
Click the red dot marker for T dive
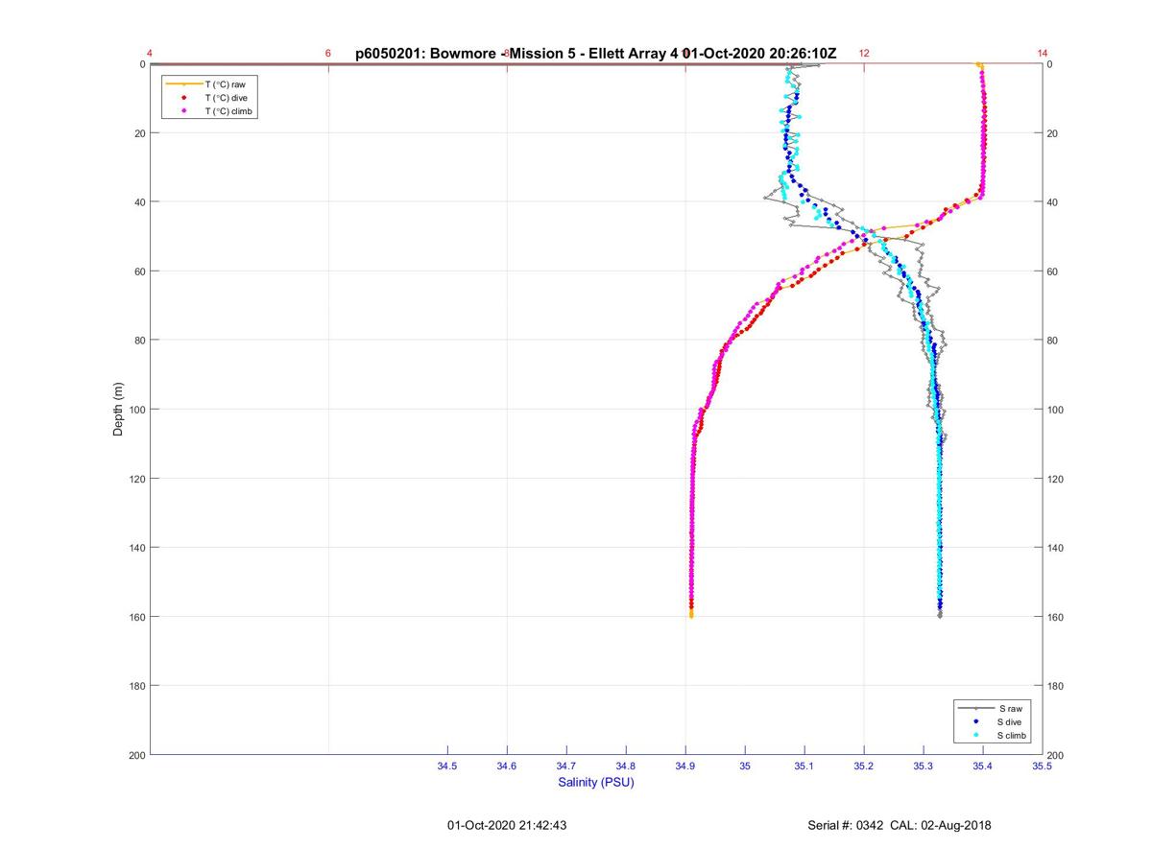point(183,98)
